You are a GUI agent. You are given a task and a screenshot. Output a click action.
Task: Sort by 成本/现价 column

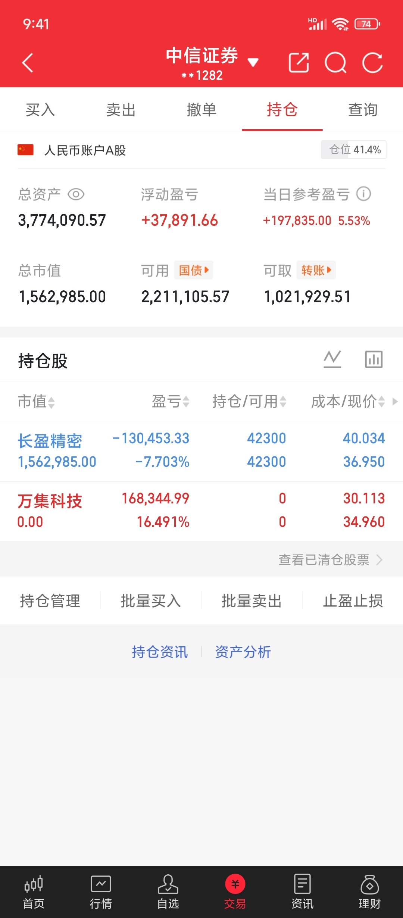coord(348,402)
